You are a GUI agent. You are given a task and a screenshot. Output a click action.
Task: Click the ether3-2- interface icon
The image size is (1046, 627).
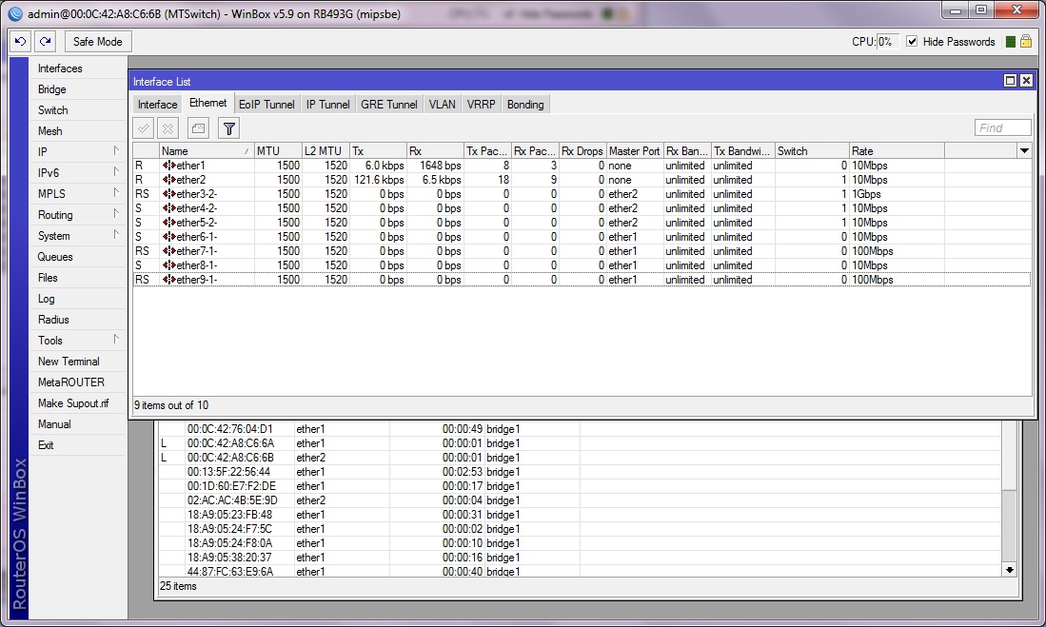coord(168,194)
